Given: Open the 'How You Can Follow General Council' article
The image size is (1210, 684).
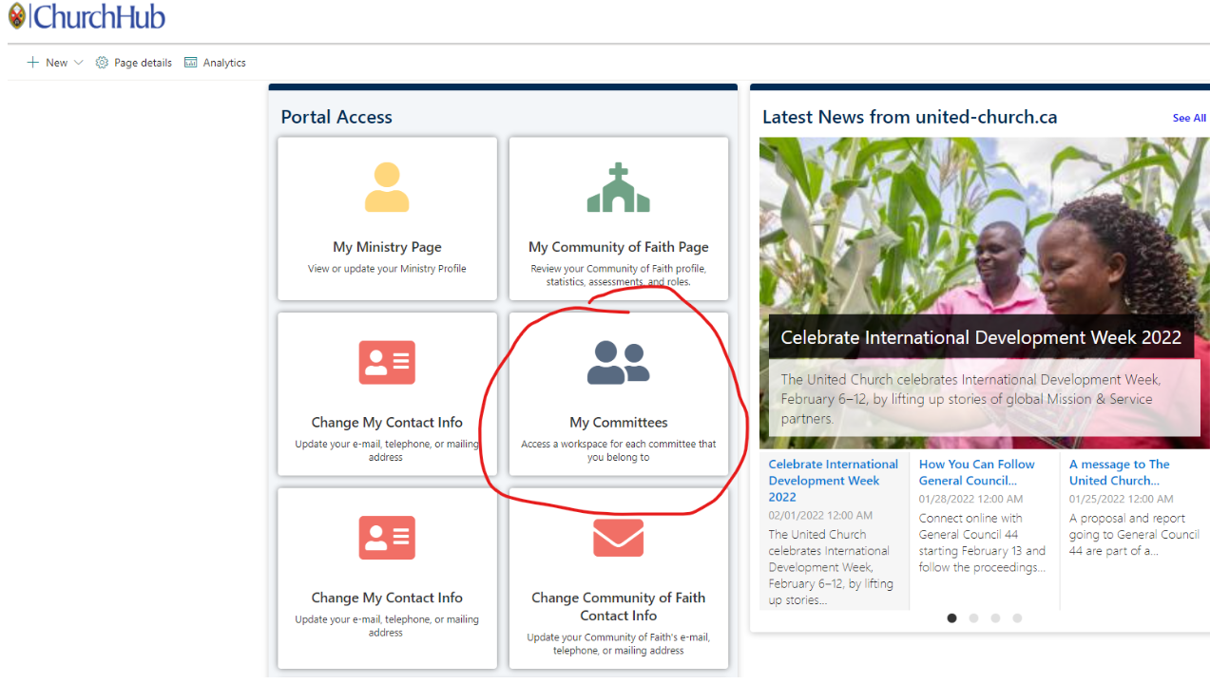Looking at the screenshot, I should click(976, 472).
